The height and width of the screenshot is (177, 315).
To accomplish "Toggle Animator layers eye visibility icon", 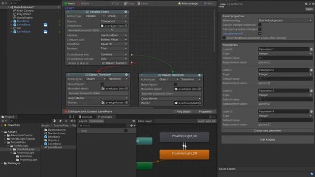I will (x=134, y=121).
